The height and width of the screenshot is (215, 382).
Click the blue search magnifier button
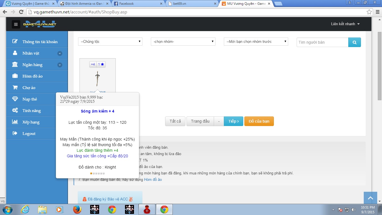354,42
